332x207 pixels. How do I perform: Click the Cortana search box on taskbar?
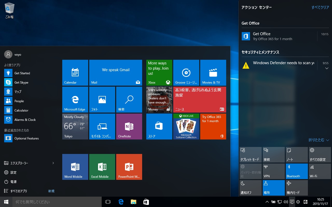57,202
